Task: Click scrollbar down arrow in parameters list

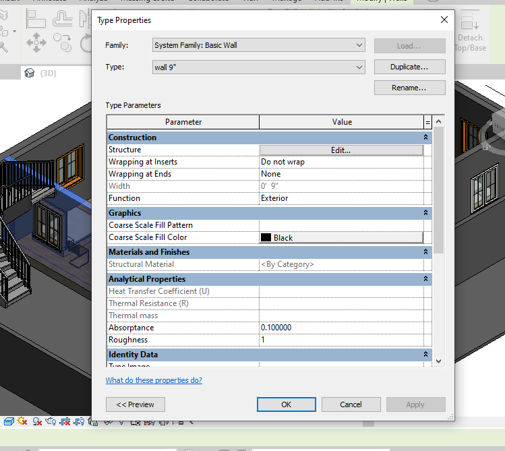Action: point(438,361)
